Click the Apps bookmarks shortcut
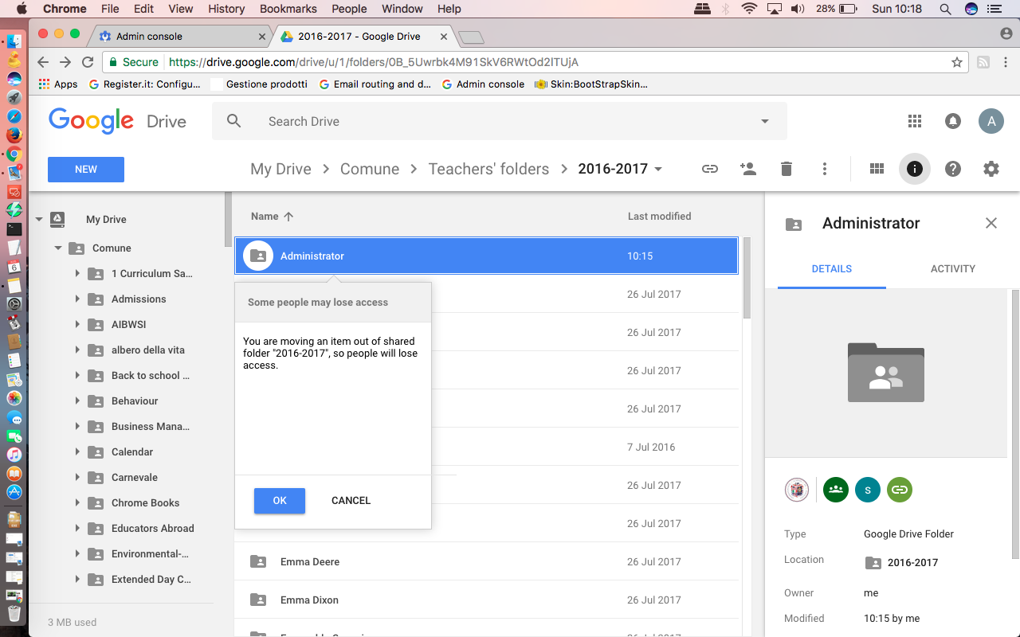The width and height of the screenshot is (1020, 637). (58, 84)
